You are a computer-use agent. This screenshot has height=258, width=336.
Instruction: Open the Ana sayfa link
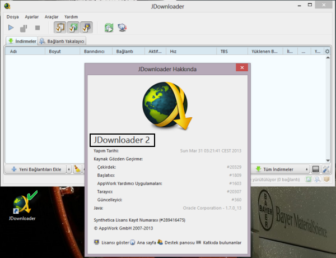[143, 242]
